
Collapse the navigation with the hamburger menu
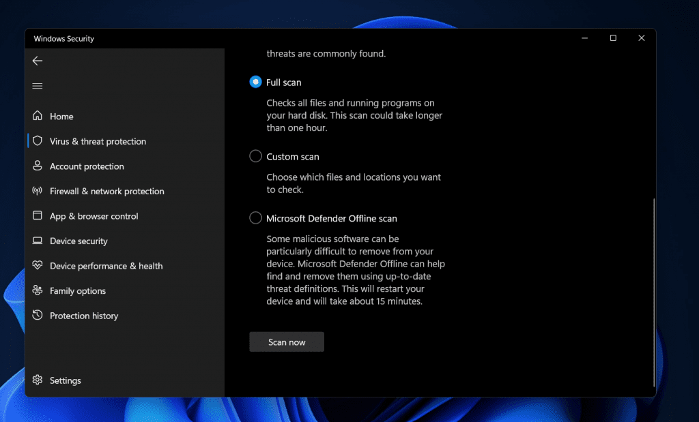coord(37,85)
